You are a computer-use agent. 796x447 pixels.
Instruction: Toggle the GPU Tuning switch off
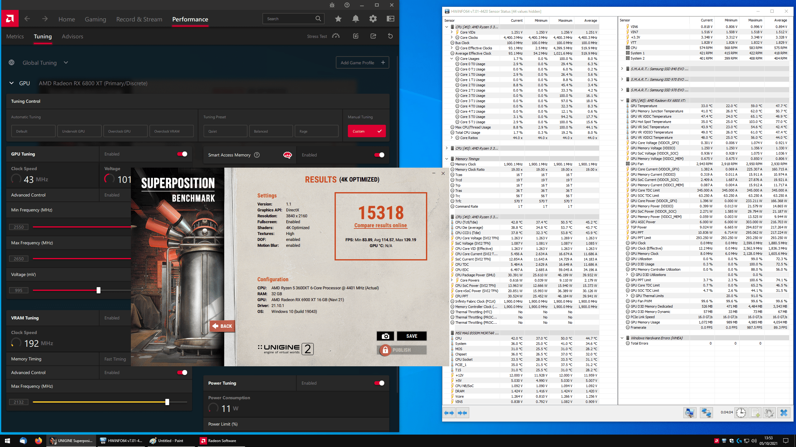[x=182, y=154]
